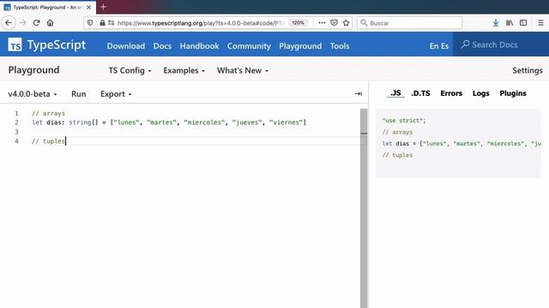Switch site language to Es

pos(444,45)
